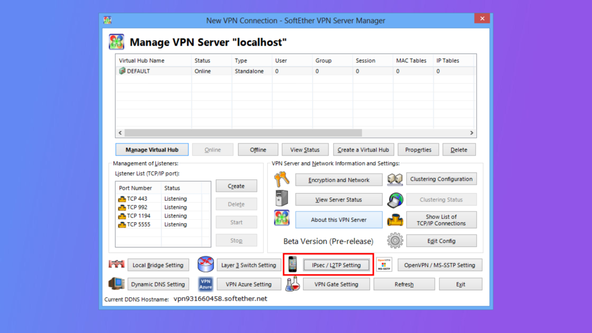Click the OpenVPN MS-SSTP logo icon
Viewport: 592px width, 333px height.
[384, 264]
